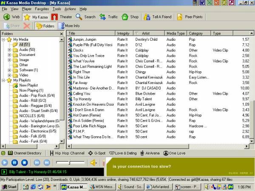Viewport: 255px width, 191px height.
Task: Expand the Software (1) folder
Action: point(9,70)
